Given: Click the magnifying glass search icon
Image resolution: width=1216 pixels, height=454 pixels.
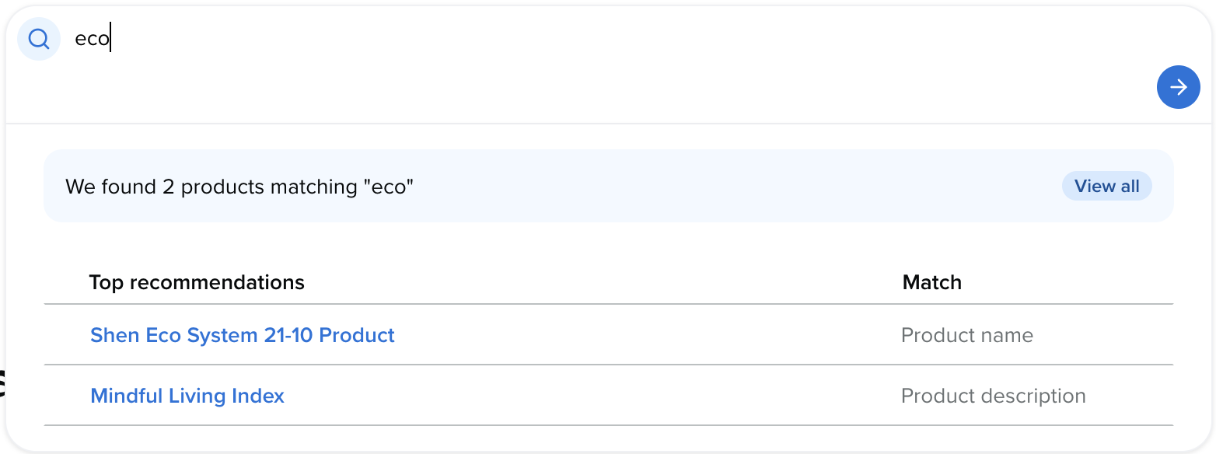Looking at the screenshot, I should [39, 39].
